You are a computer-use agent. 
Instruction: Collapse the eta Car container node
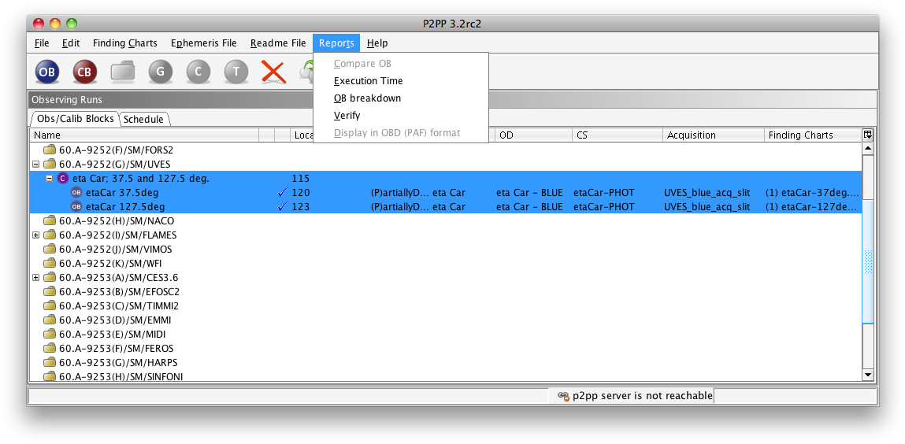tap(50, 179)
